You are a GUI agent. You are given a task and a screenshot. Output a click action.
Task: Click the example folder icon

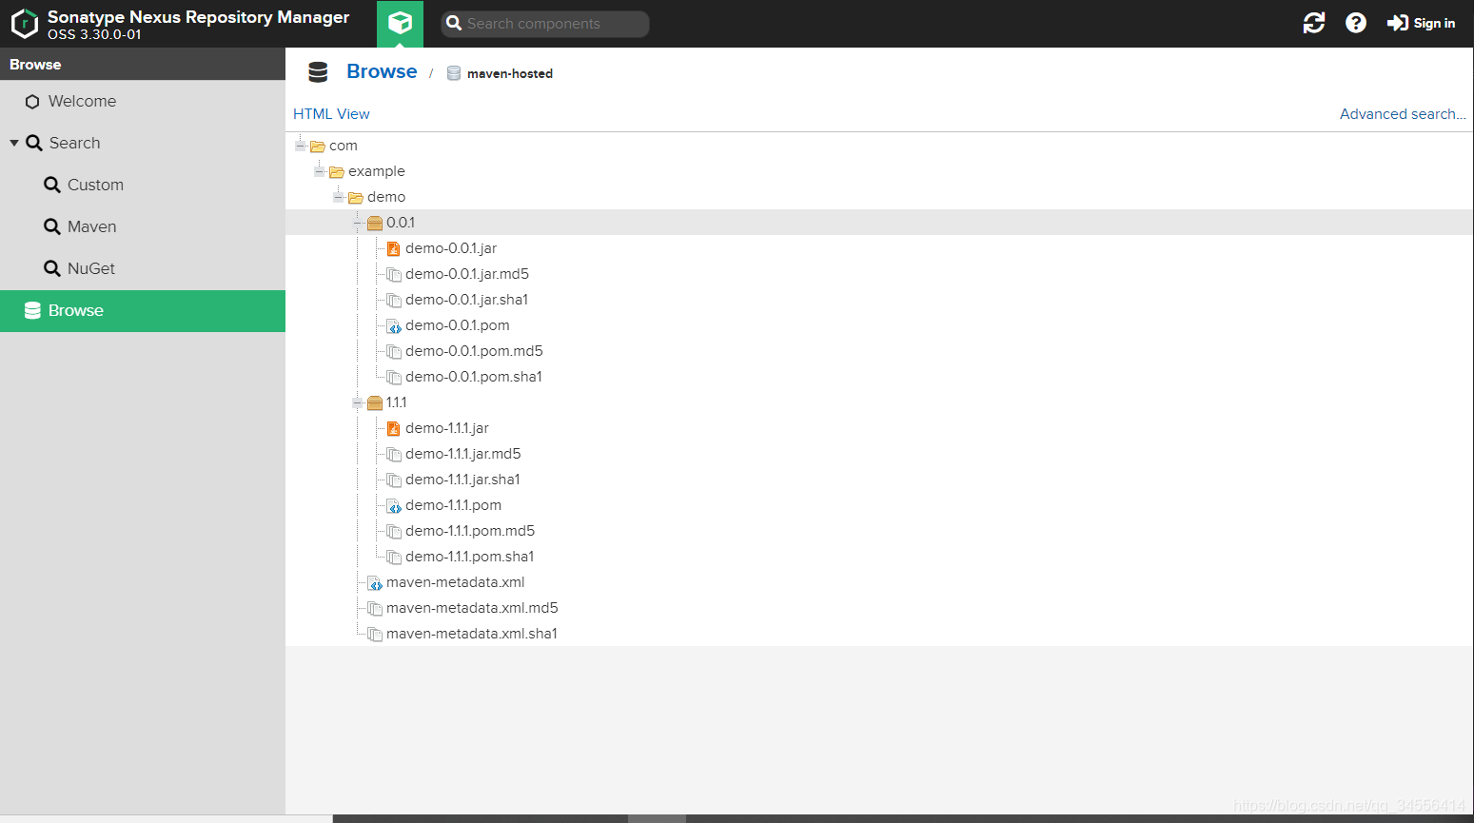point(337,172)
